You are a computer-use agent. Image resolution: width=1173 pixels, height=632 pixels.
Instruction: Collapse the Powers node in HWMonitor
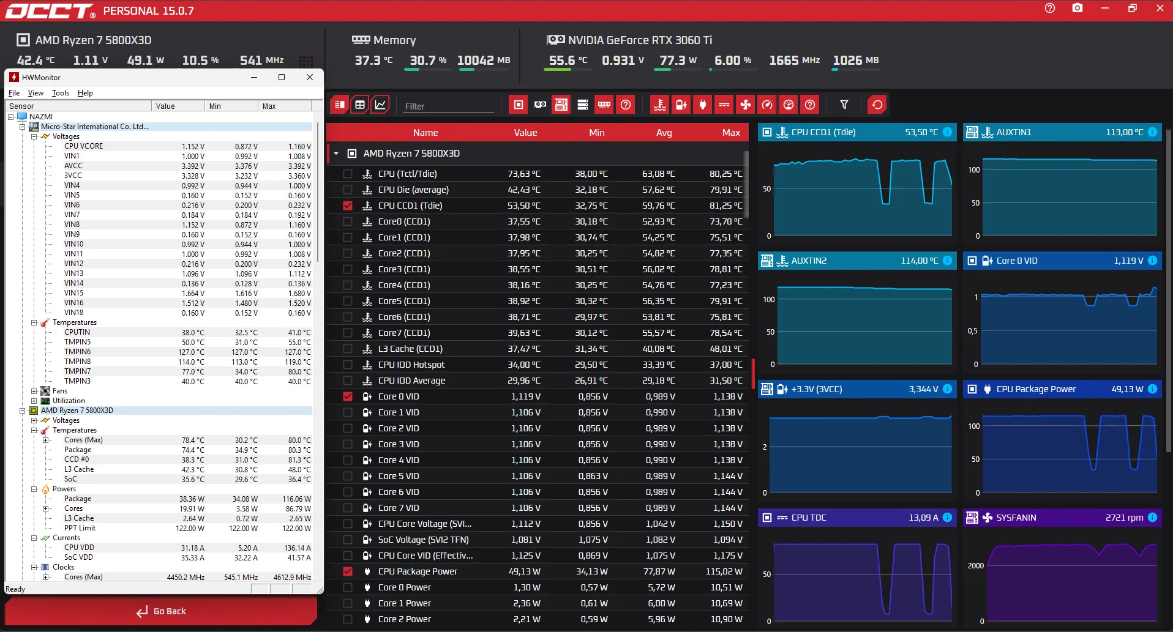pyautogui.click(x=34, y=489)
